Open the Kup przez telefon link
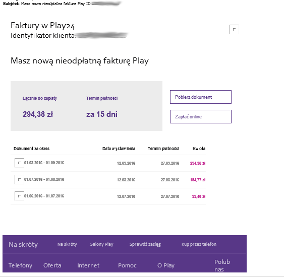The width and height of the screenshot is (284, 279). [x=199, y=244]
